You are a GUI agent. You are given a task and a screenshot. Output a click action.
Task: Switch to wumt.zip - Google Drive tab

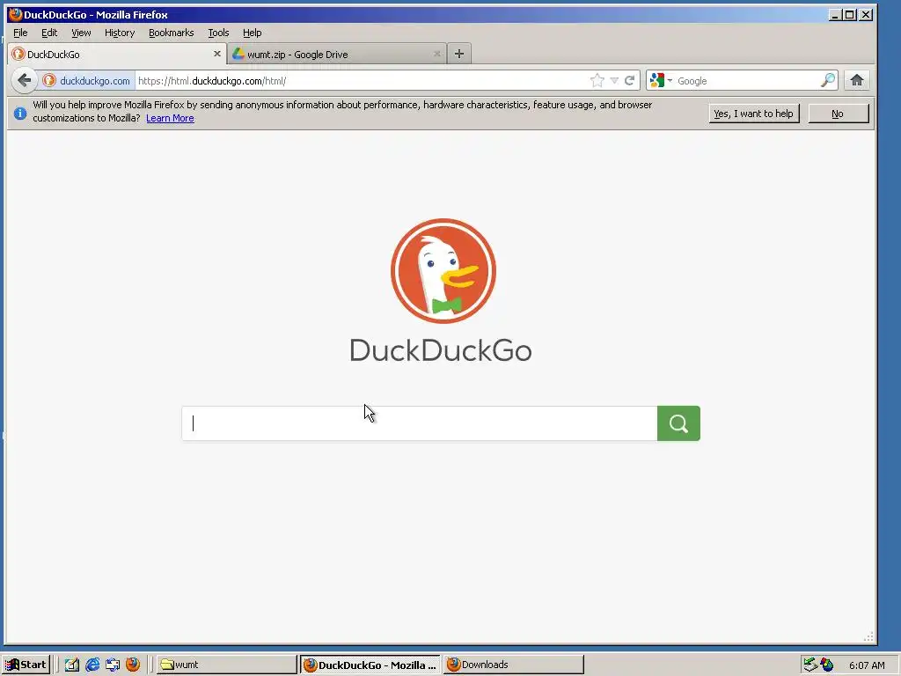337,54
